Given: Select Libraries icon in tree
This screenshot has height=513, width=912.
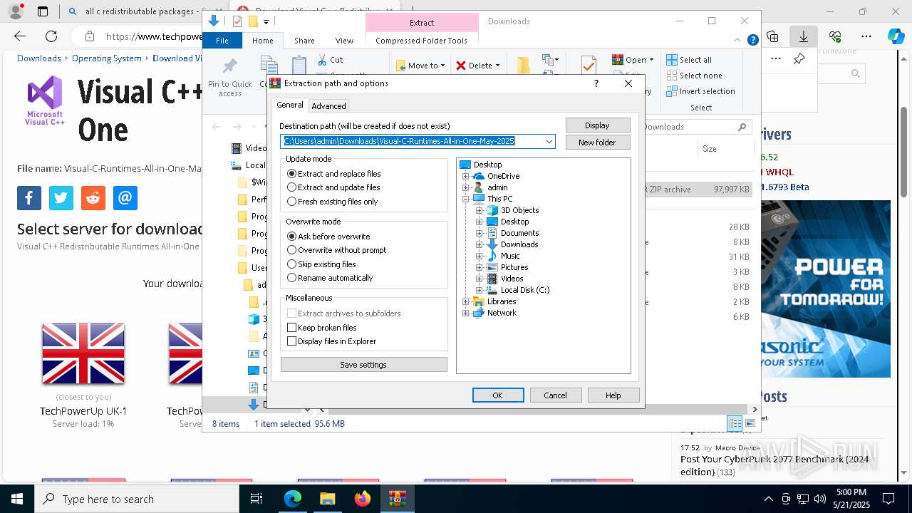Looking at the screenshot, I should (x=479, y=301).
